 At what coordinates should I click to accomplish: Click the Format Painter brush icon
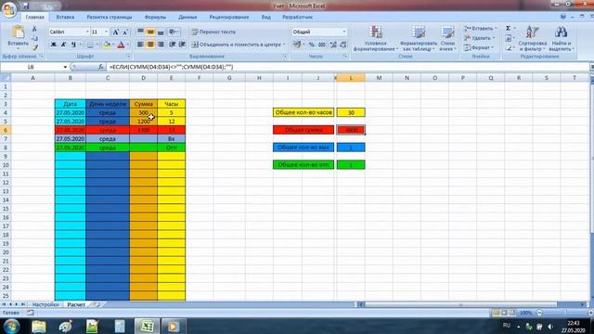pos(34,47)
